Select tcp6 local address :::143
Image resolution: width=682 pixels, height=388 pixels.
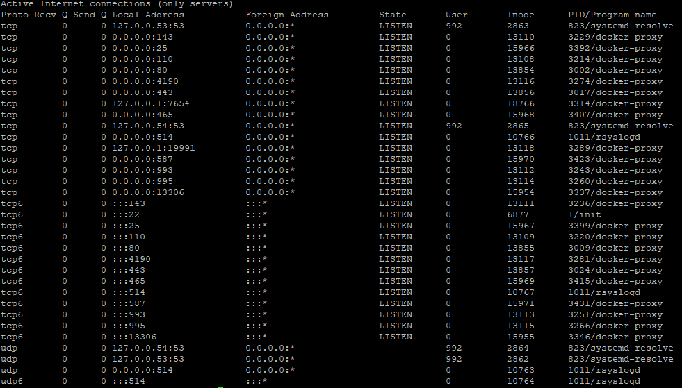click(129, 203)
